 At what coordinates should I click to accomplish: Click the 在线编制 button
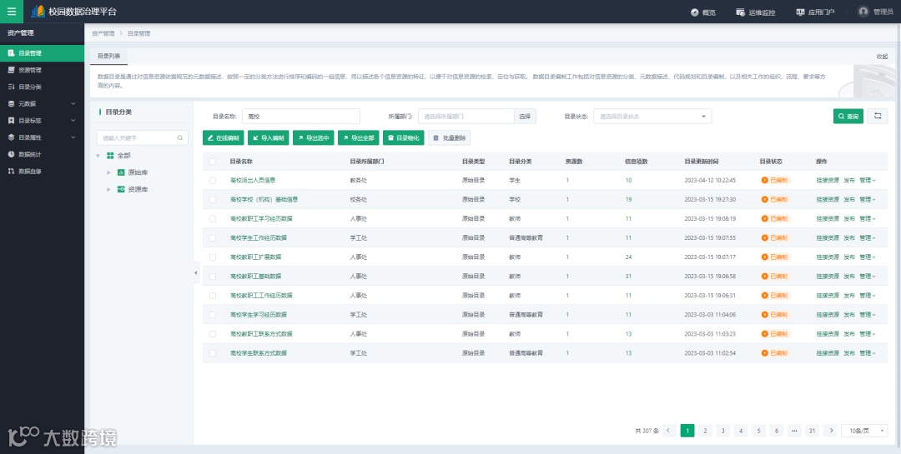[223, 137]
